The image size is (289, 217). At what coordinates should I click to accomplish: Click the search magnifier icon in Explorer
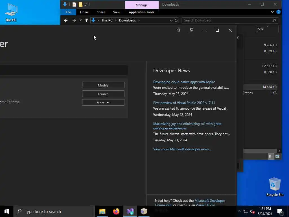tap(274, 20)
